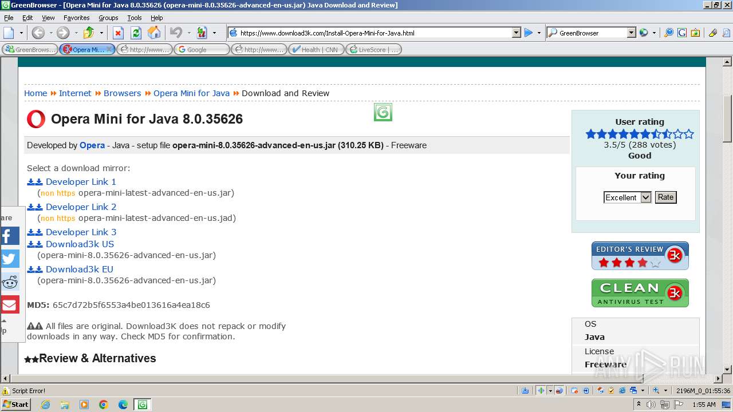Click the Rate button
The width and height of the screenshot is (733, 412).
tap(665, 197)
